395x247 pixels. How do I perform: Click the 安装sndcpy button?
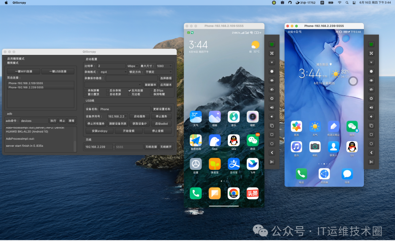tap(99, 131)
